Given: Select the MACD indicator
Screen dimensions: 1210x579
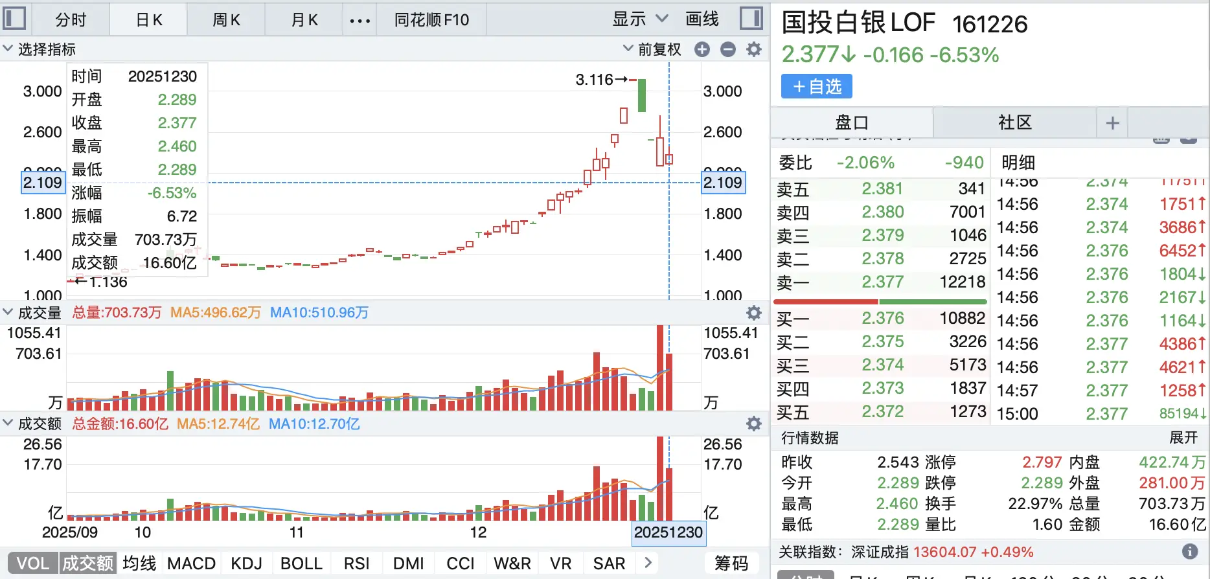Looking at the screenshot, I should 191,563.
